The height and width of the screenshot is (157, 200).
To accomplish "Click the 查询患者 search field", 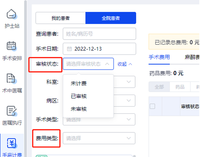I will (99, 34).
